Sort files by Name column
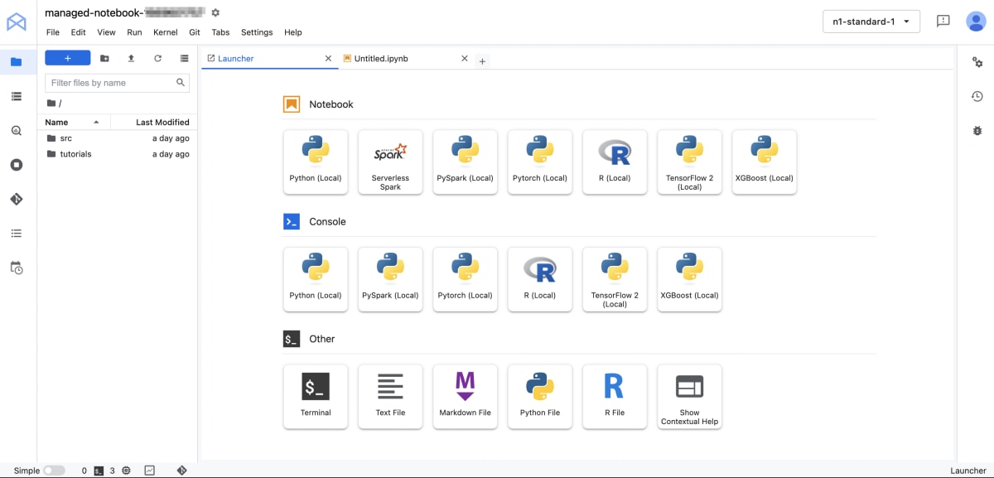Viewport: 994px width, 478px height. [x=73, y=122]
